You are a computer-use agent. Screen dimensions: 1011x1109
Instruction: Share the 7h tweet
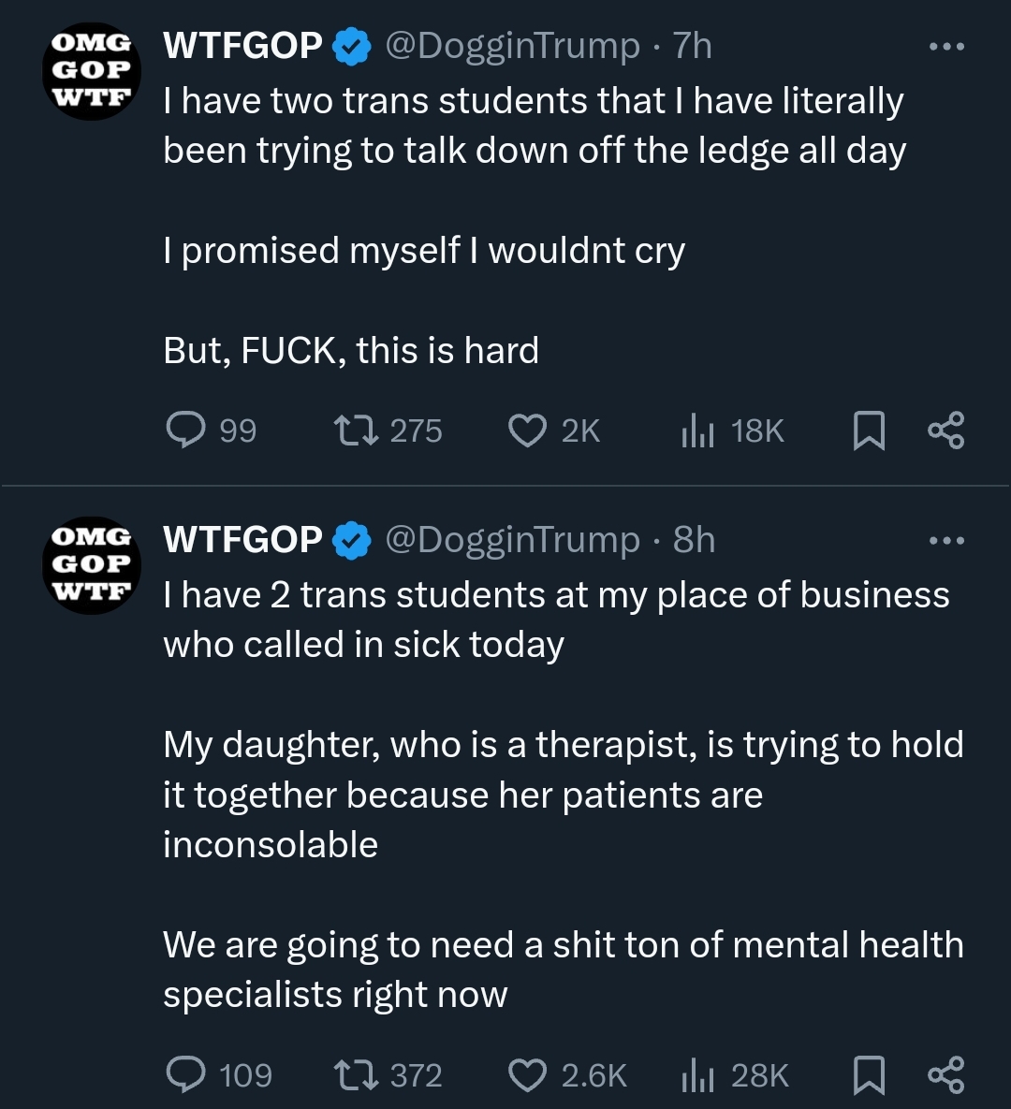click(945, 430)
